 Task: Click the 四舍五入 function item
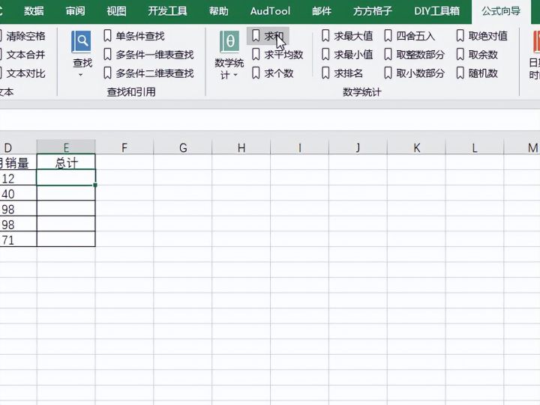click(x=409, y=36)
